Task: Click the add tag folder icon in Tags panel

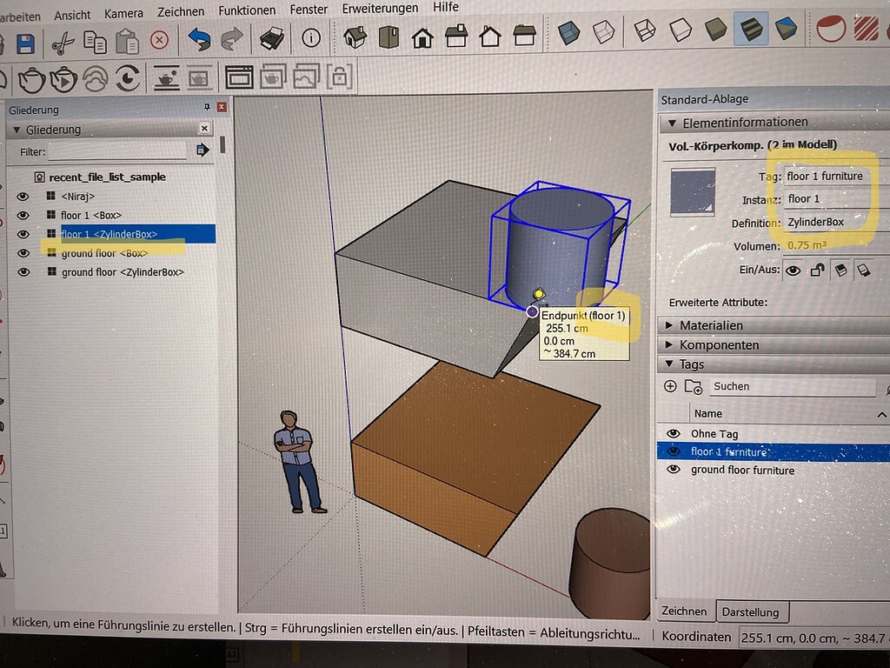Action: tap(692, 386)
